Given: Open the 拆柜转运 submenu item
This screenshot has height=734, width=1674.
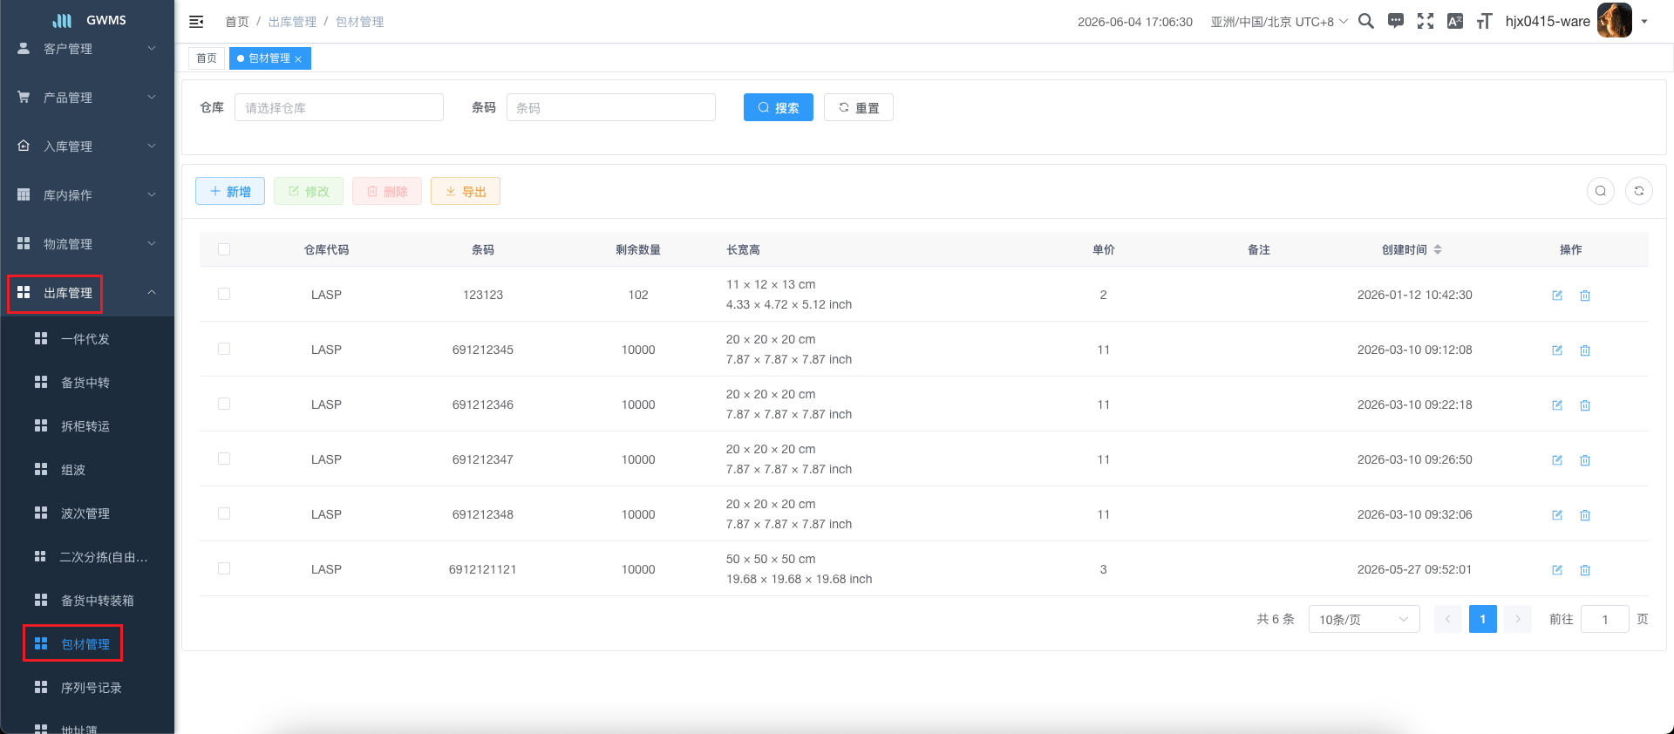Looking at the screenshot, I should (x=87, y=426).
